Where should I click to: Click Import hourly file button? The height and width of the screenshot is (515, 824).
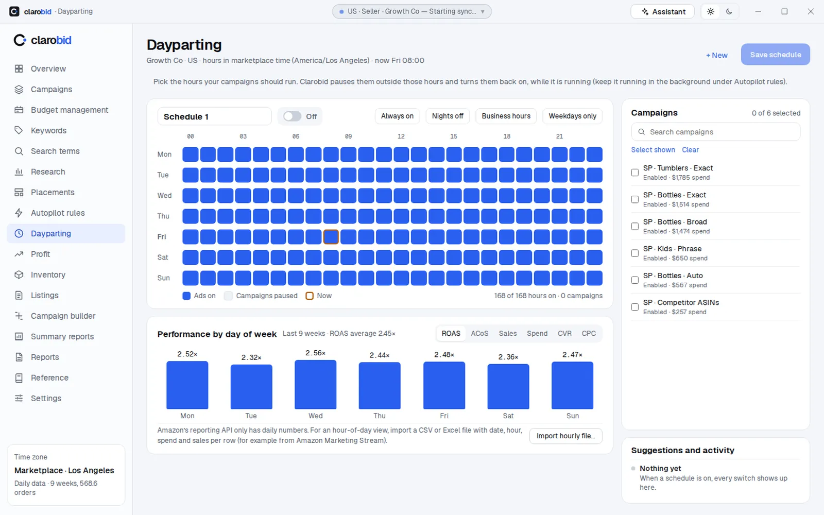point(566,436)
